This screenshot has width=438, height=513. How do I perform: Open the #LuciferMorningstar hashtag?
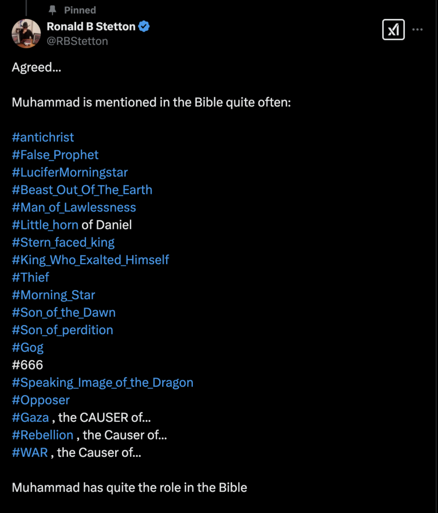[x=70, y=172]
